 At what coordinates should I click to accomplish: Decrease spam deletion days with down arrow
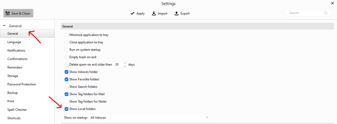(x=125, y=66)
